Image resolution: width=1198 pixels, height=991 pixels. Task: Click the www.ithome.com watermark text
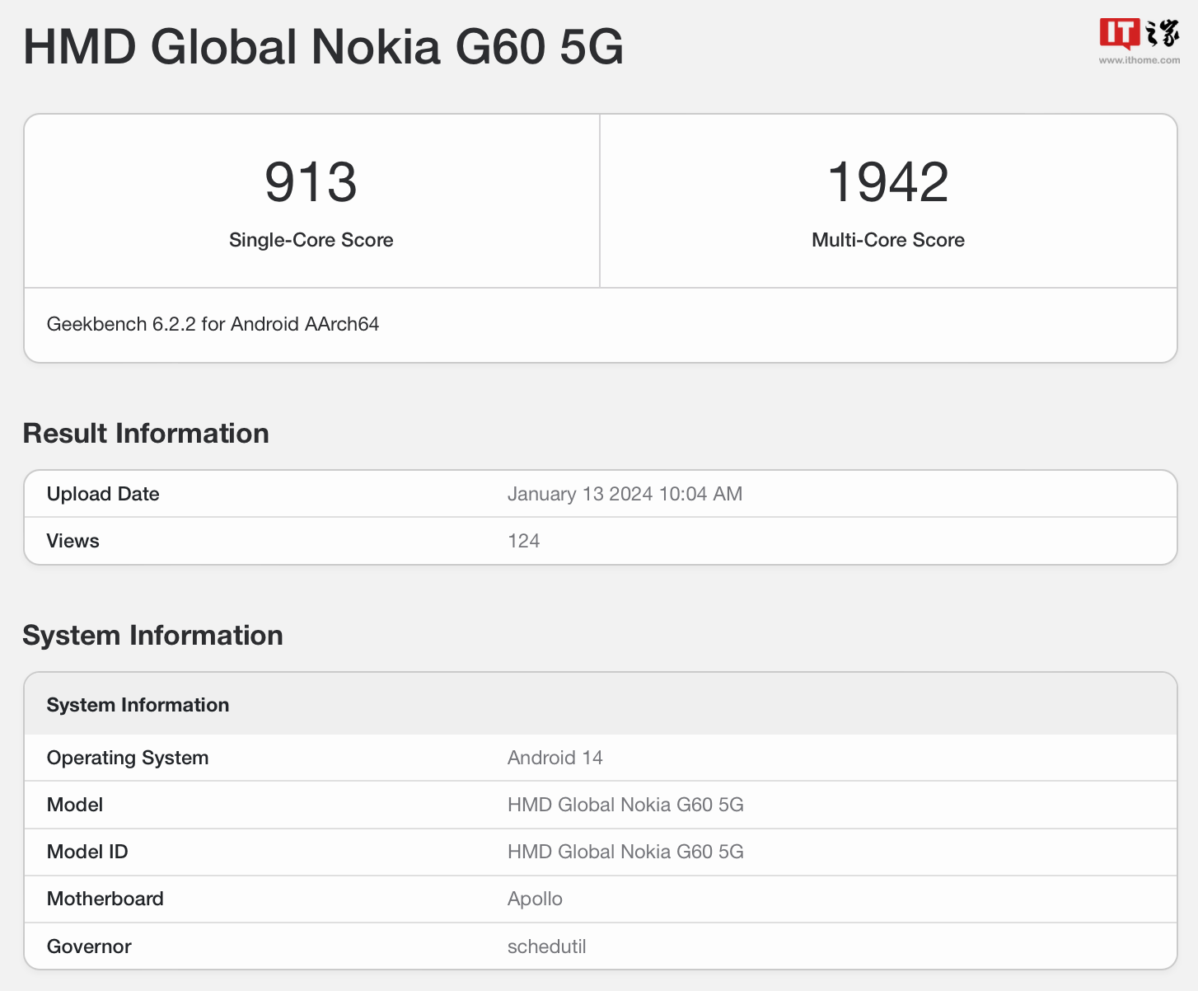1139,60
